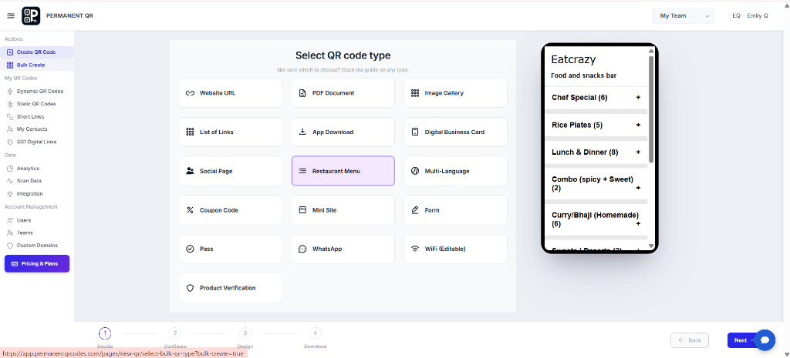790x358 pixels.
Task: Open the My Team dropdown
Action: click(684, 16)
